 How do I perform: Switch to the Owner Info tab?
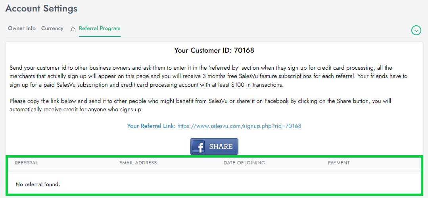pos(22,29)
